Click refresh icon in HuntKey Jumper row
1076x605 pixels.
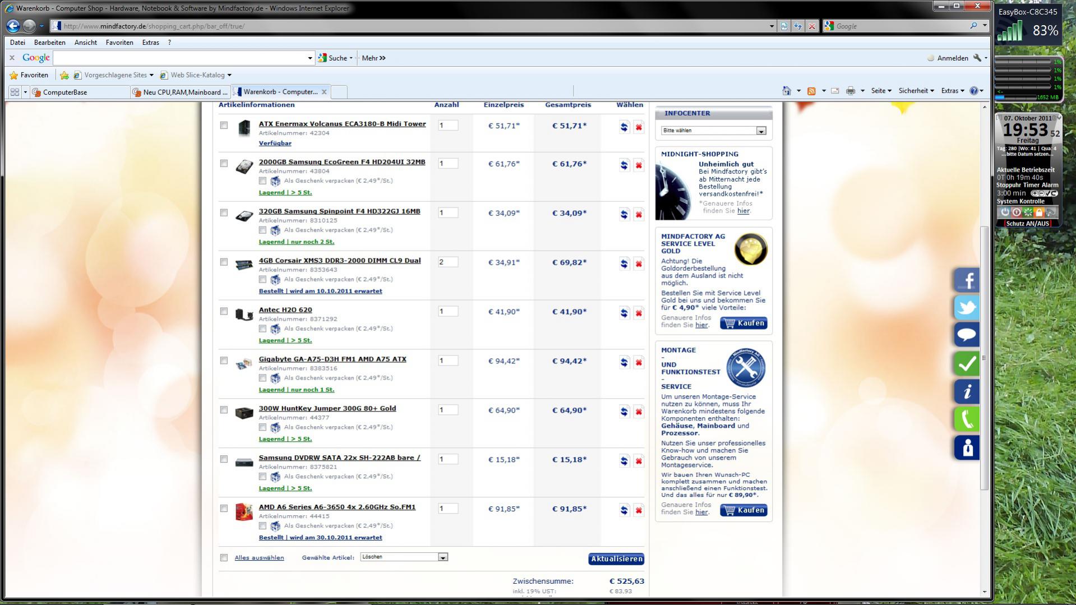(624, 412)
